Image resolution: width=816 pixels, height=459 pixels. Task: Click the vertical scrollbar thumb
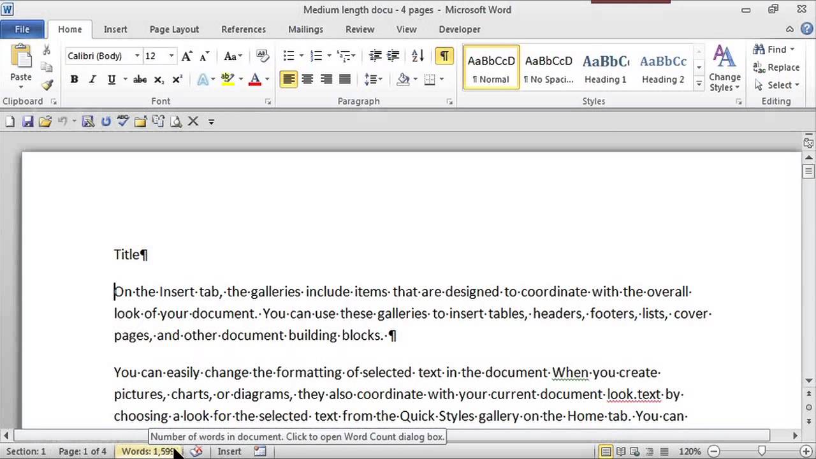point(808,170)
